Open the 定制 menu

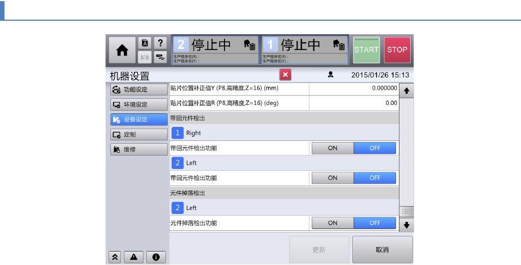click(139, 134)
